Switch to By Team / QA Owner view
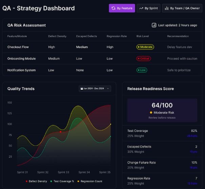This screenshot has width=205, height=189. (x=182, y=8)
